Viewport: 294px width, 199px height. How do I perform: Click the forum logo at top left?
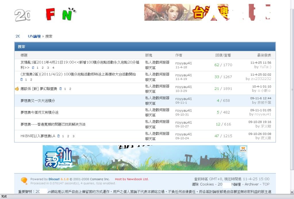click(45, 14)
